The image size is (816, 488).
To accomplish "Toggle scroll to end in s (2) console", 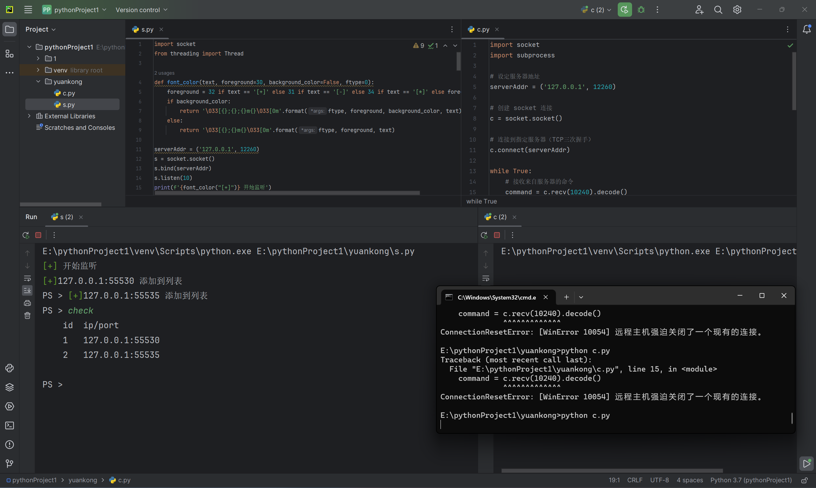I will [x=27, y=290].
